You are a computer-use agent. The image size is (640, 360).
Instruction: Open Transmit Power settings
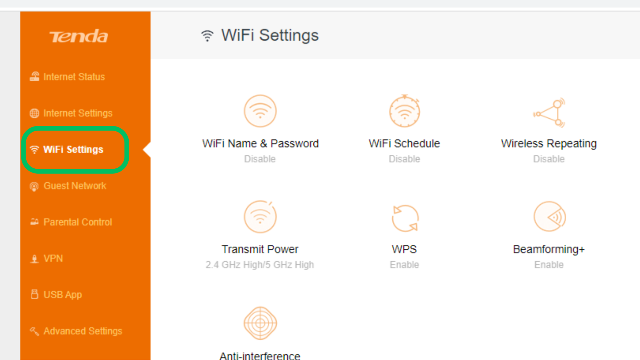click(x=259, y=233)
